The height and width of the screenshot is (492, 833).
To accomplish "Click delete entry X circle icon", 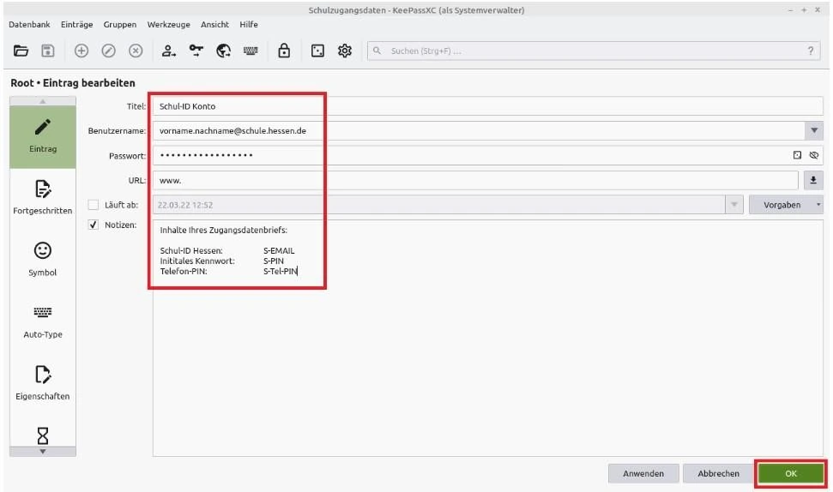I will click(x=136, y=51).
